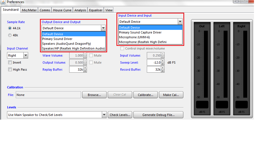Image resolution: width=270 pixels, height=152 pixels.
Task: Click the calibration File field showing None
Action: click(48, 95)
